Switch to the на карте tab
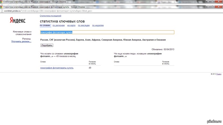The height and width of the screenshot is (125, 223). (71, 25)
